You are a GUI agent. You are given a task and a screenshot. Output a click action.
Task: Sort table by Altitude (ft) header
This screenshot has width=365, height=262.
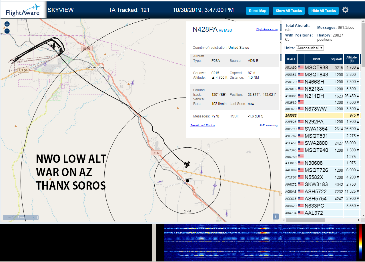(x=352, y=59)
